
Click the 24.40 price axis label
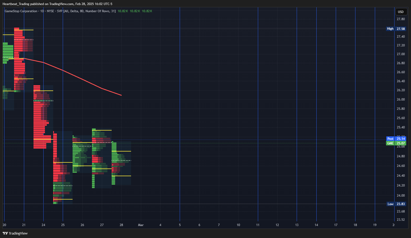[401, 176]
